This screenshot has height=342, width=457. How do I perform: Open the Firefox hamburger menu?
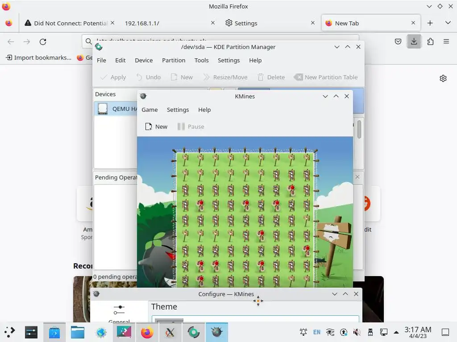(x=446, y=41)
